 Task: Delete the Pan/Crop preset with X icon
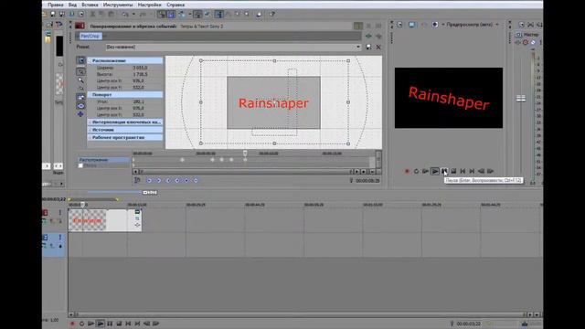point(378,47)
